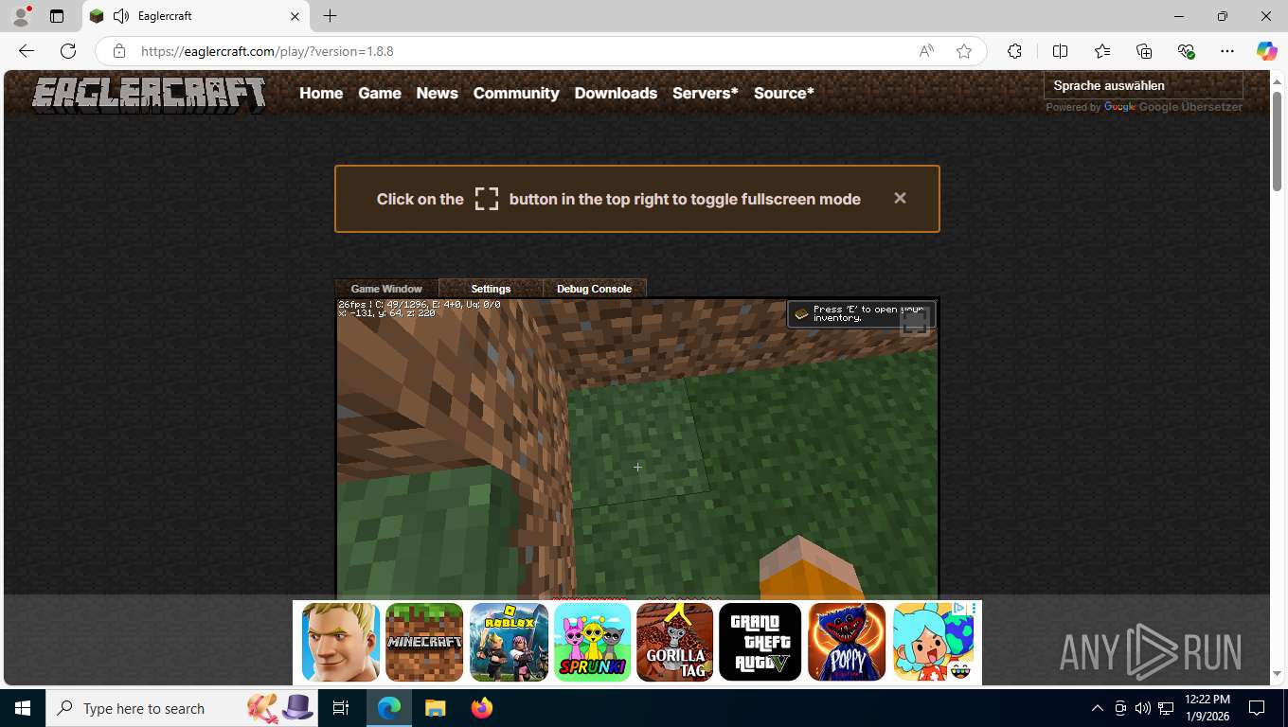Open Tab actions menu button

57,16
